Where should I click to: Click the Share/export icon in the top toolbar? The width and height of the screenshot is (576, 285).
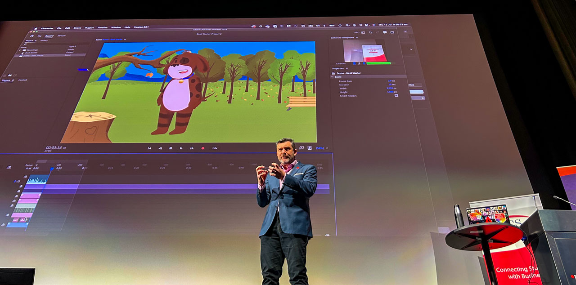point(392,32)
